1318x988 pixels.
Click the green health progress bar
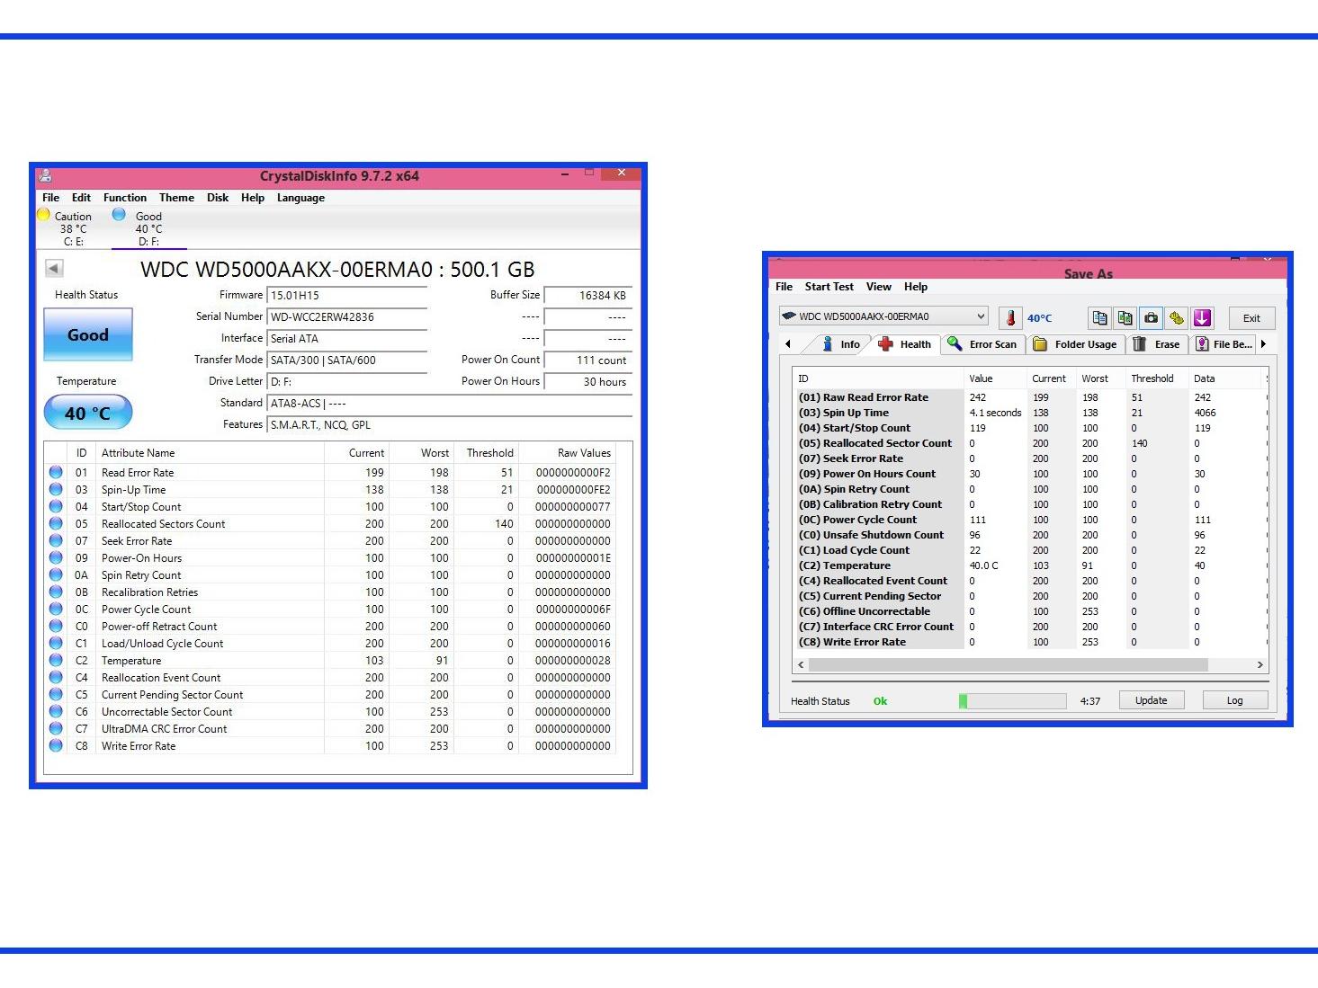click(x=1012, y=701)
